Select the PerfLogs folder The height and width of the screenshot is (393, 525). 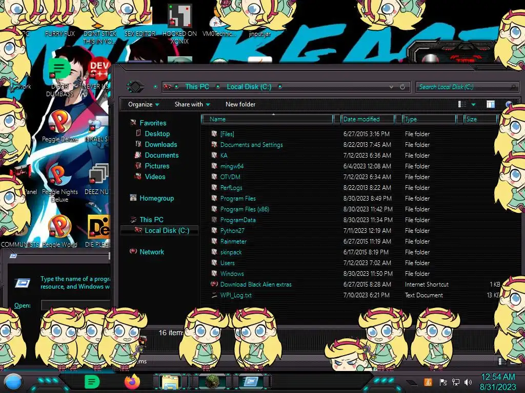click(x=231, y=187)
